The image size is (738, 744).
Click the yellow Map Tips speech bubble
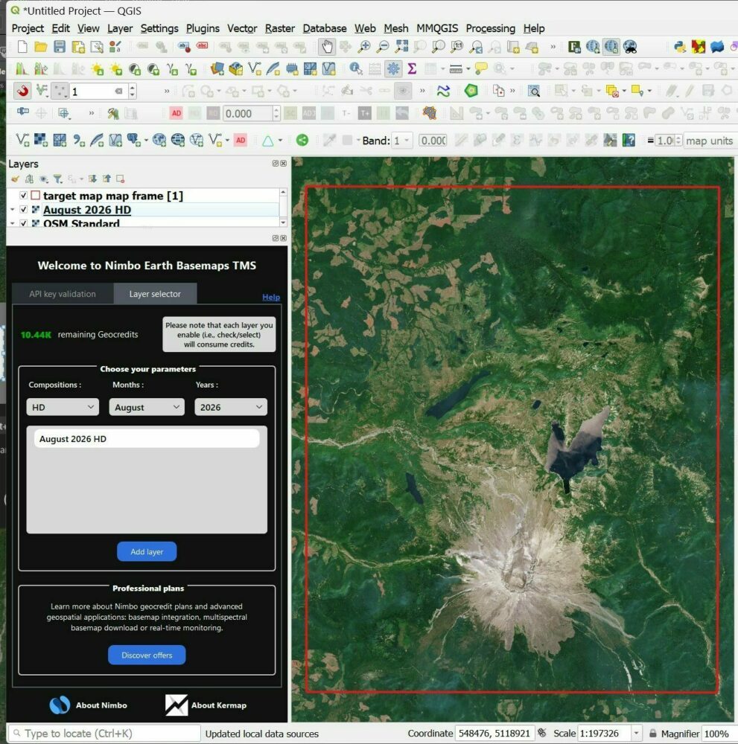pos(481,68)
